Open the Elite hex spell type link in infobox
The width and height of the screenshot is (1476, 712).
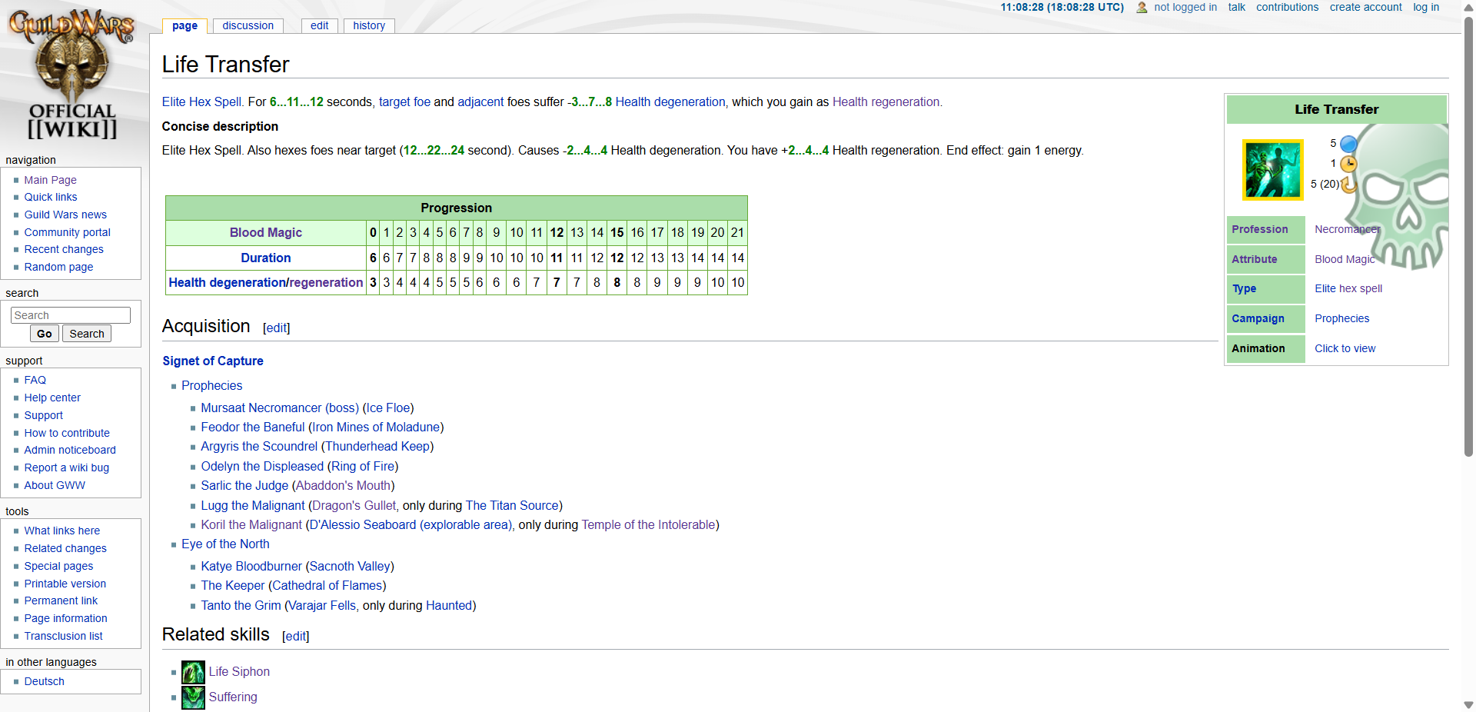[1348, 288]
